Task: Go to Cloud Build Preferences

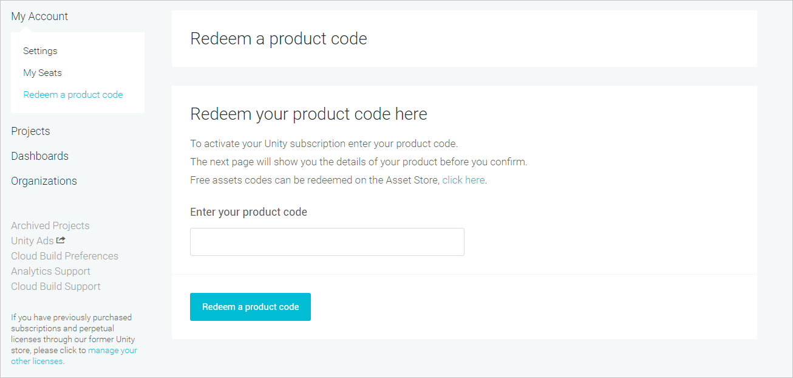Action: tap(64, 256)
